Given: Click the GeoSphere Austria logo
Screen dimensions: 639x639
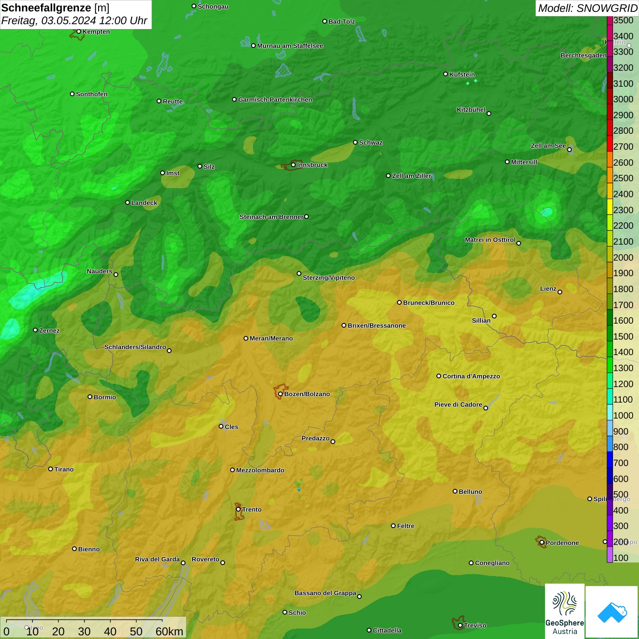Looking at the screenshot, I should tap(565, 611).
